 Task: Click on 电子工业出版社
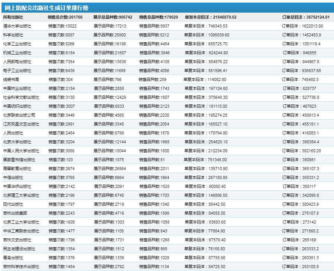click(17, 71)
